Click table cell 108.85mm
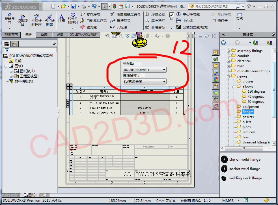Image resolution: width=278 pixels, height=205 pixels. tap(145, 108)
